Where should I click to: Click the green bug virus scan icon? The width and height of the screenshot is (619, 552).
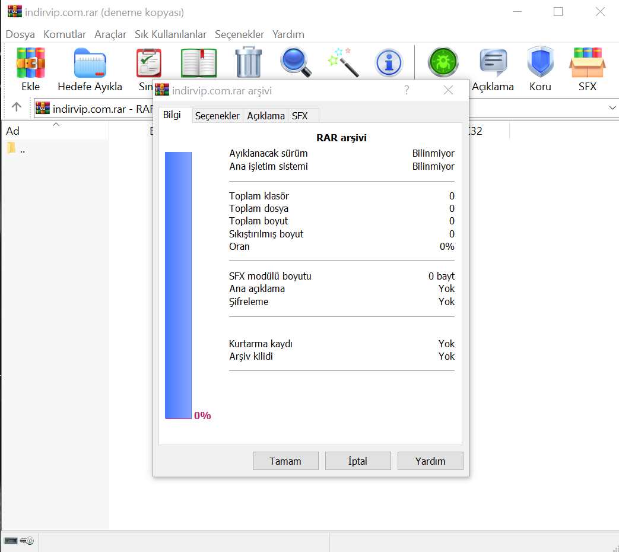[443, 62]
